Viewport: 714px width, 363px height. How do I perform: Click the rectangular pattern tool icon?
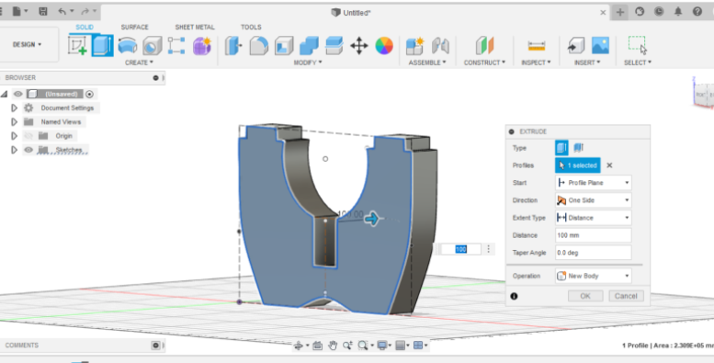(x=176, y=46)
